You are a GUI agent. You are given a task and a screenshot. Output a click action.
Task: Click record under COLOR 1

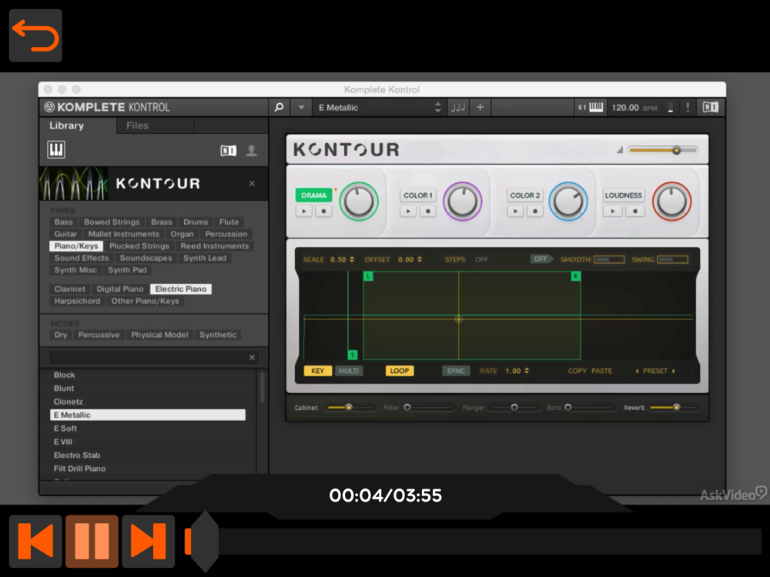427,212
